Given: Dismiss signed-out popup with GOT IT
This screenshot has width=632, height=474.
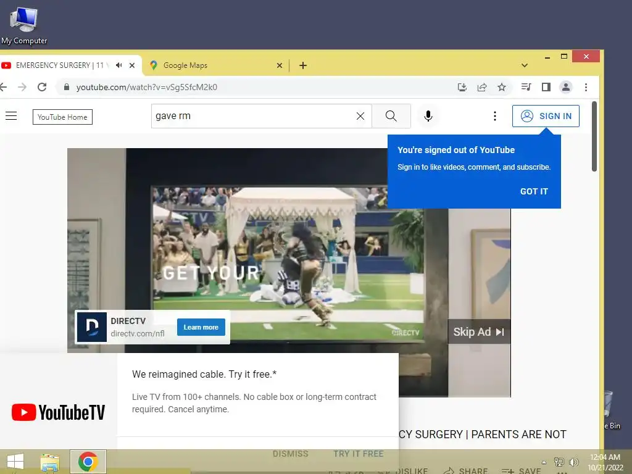Looking at the screenshot, I should pos(534,191).
